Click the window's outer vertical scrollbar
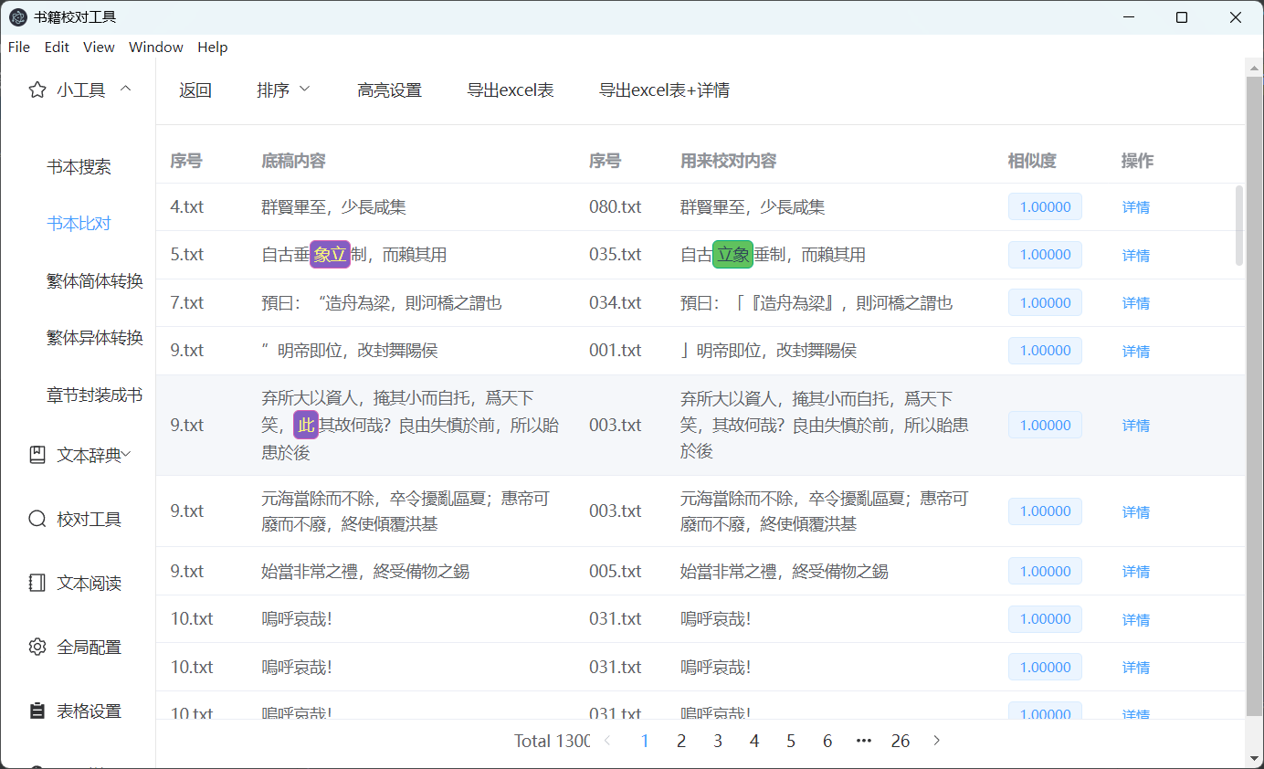 1254,397
